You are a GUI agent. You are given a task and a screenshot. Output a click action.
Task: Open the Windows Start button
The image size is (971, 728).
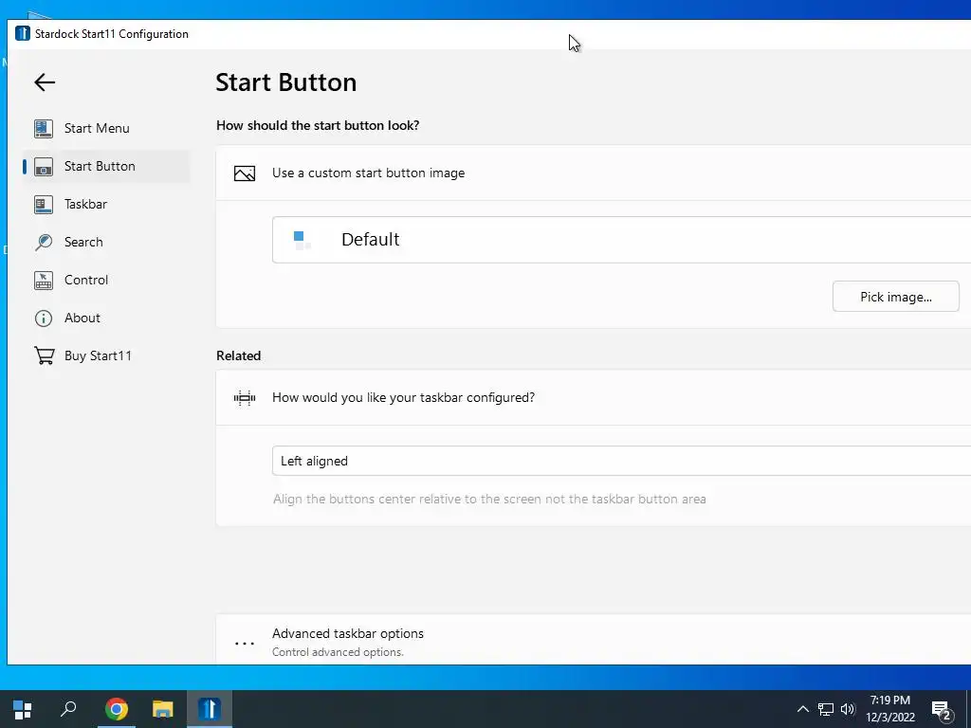pyautogui.click(x=23, y=709)
